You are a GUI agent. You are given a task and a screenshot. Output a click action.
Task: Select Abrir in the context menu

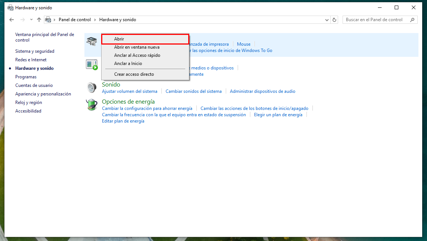145,39
